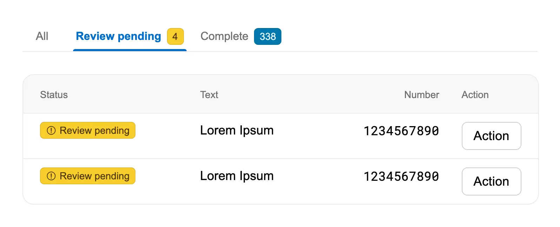Click the Text column header

click(209, 95)
